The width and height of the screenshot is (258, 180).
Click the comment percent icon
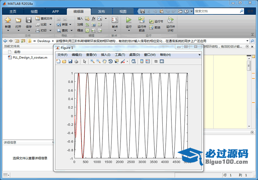pyautogui.click(x=87, y=24)
